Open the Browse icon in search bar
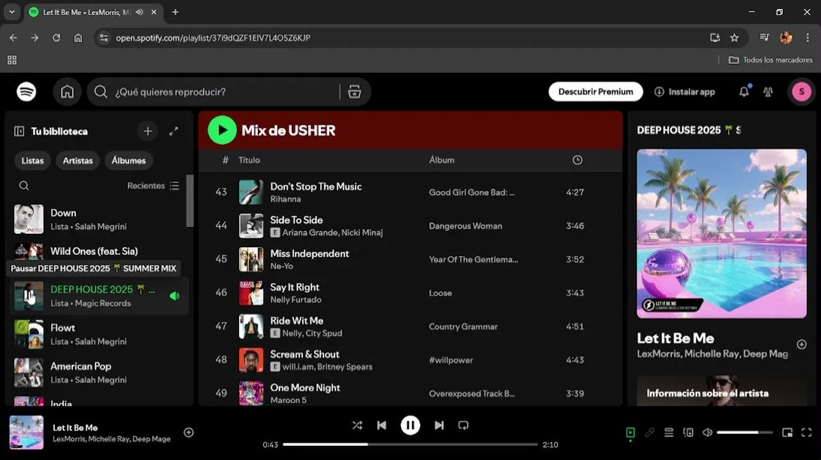This screenshot has width=821, height=460. pos(354,92)
